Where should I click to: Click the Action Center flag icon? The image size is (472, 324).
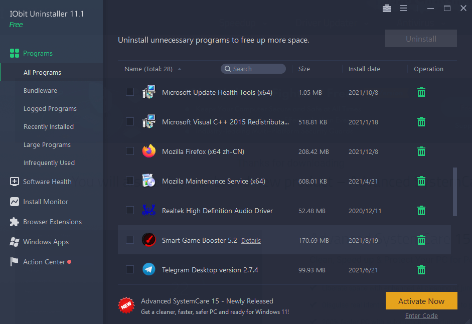(14, 262)
